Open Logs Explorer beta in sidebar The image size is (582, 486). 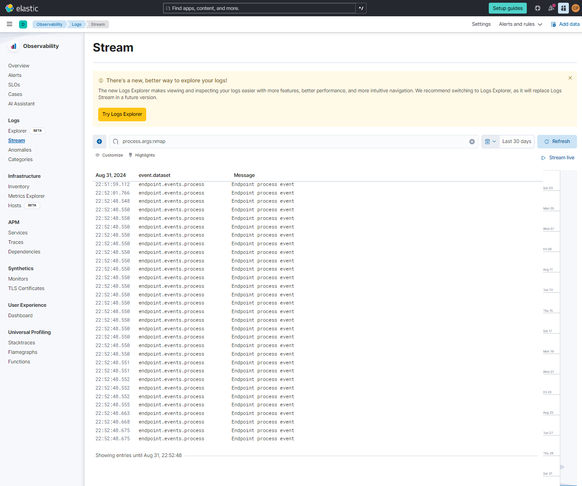[x=17, y=131]
